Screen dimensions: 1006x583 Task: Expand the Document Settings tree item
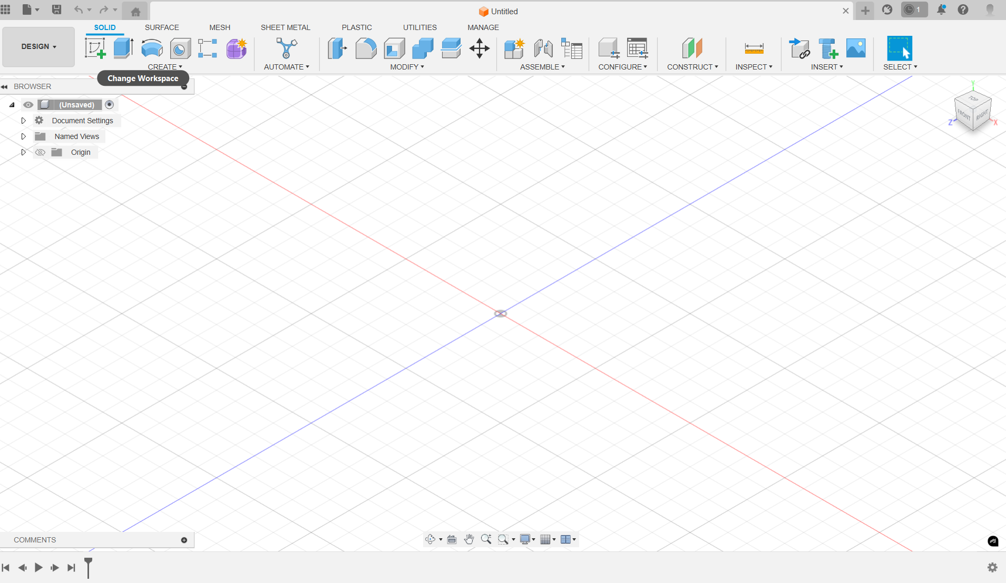pos(23,120)
